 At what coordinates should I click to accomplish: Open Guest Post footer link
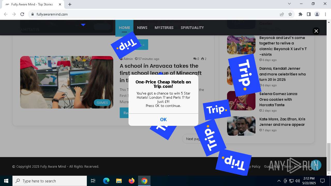272,166
